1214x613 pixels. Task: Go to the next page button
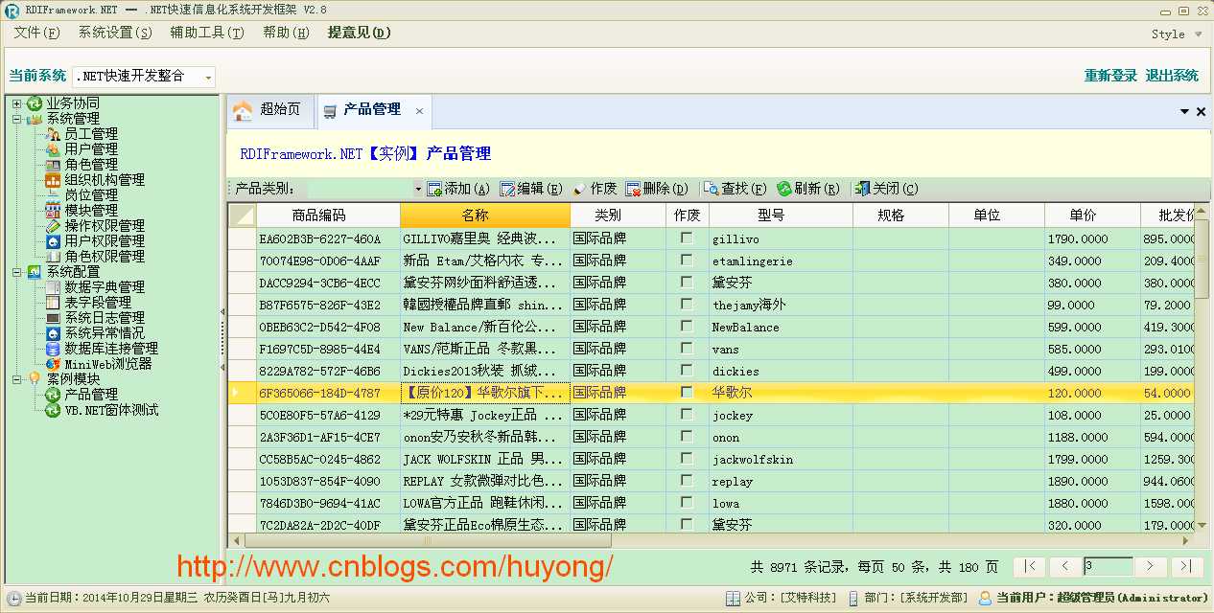click(1151, 566)
